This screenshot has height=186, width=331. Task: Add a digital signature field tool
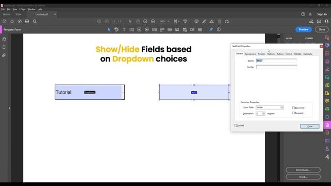192,29
